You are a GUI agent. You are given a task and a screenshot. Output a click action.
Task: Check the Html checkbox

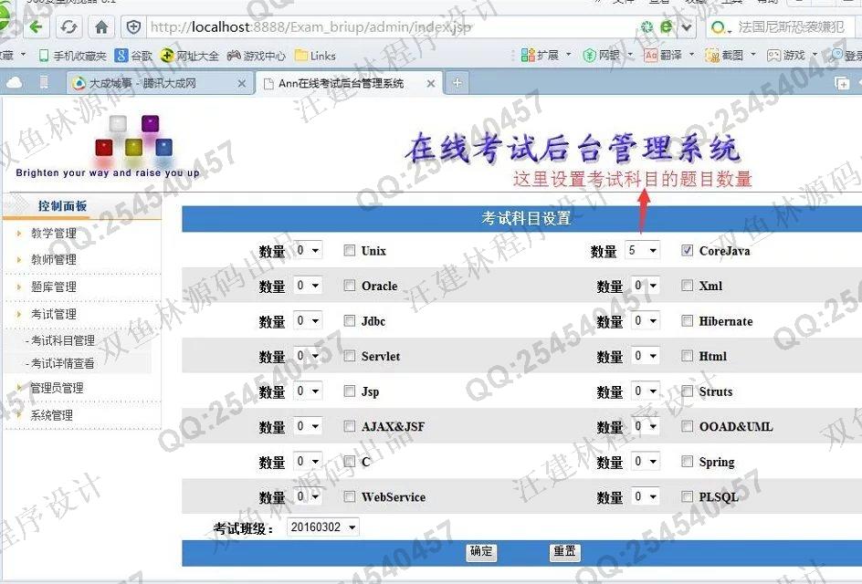coord(687,356)
